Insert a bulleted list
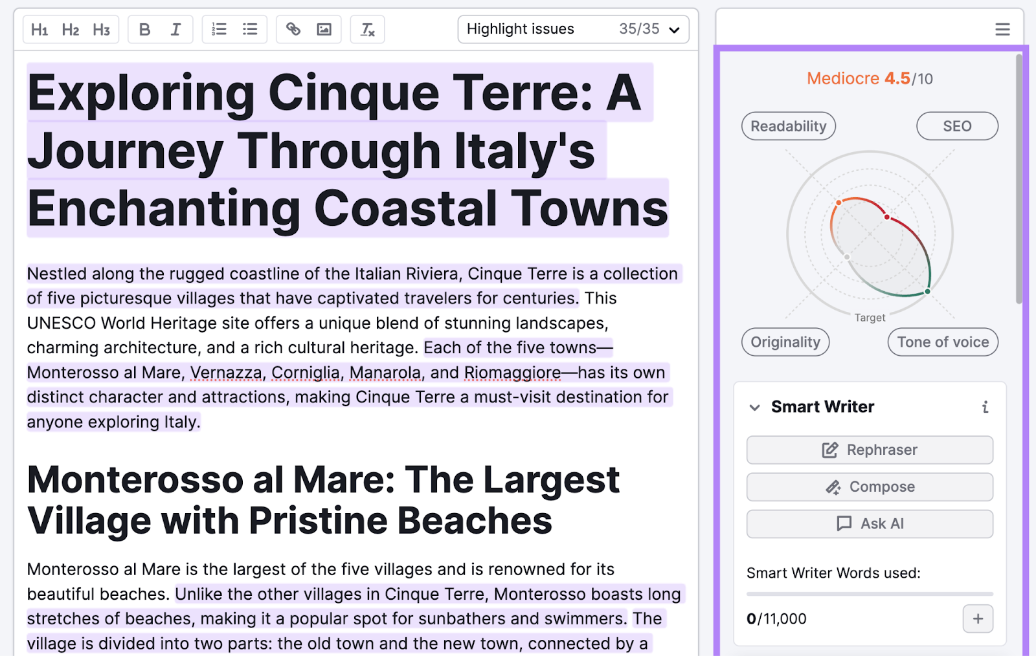 point(250,30)
